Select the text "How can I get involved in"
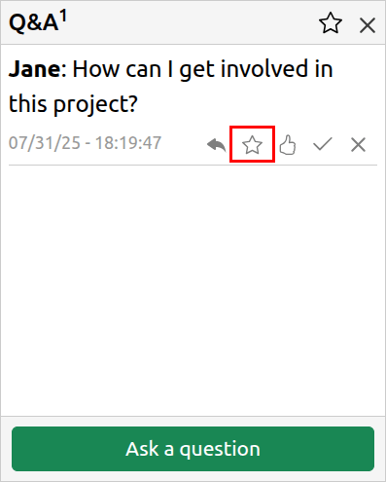 pos(202,69)
